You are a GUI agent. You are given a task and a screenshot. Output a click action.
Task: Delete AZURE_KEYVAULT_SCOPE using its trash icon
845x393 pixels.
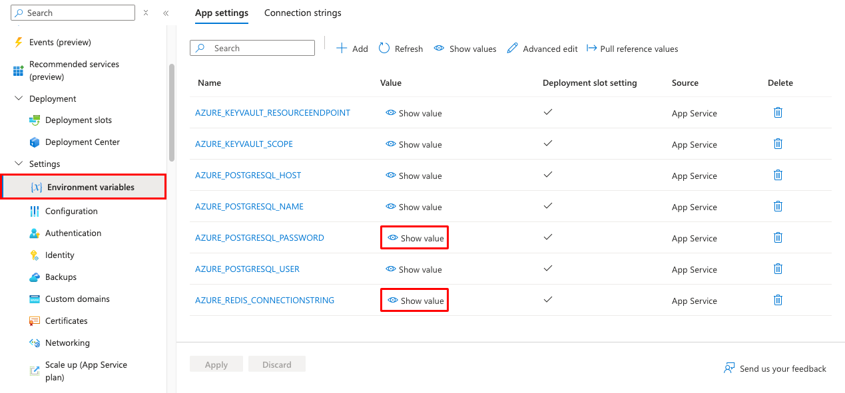tap(778, 144)
